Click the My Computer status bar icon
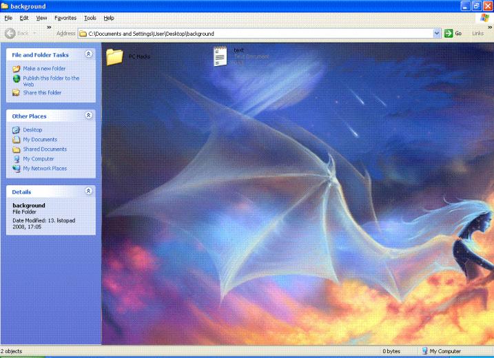 424,350
